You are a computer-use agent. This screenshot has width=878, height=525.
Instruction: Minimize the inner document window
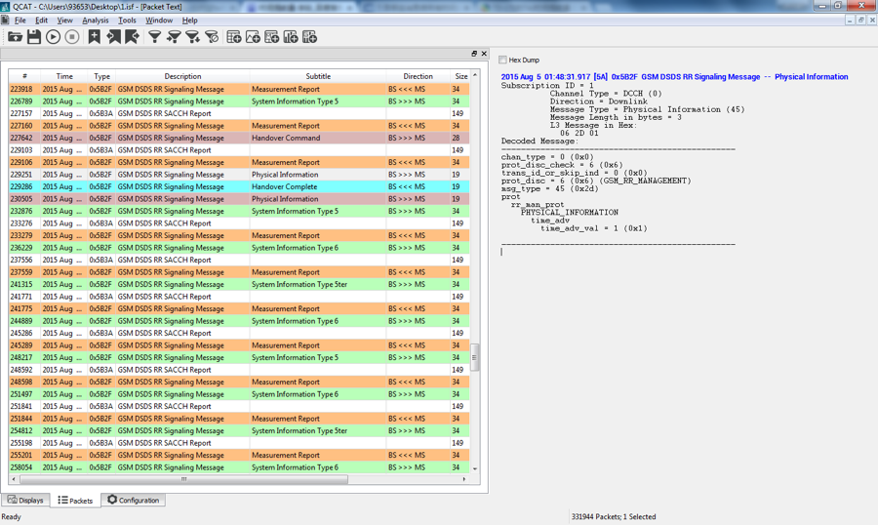tap(850, 20)
